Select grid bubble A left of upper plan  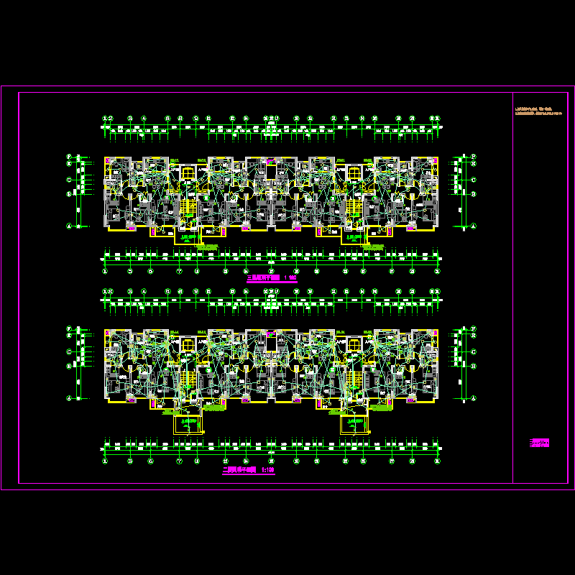tap(70, 226)
